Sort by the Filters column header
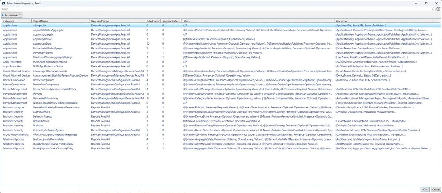The width and height of the screenshot is (442, 193). coord(258,21)
